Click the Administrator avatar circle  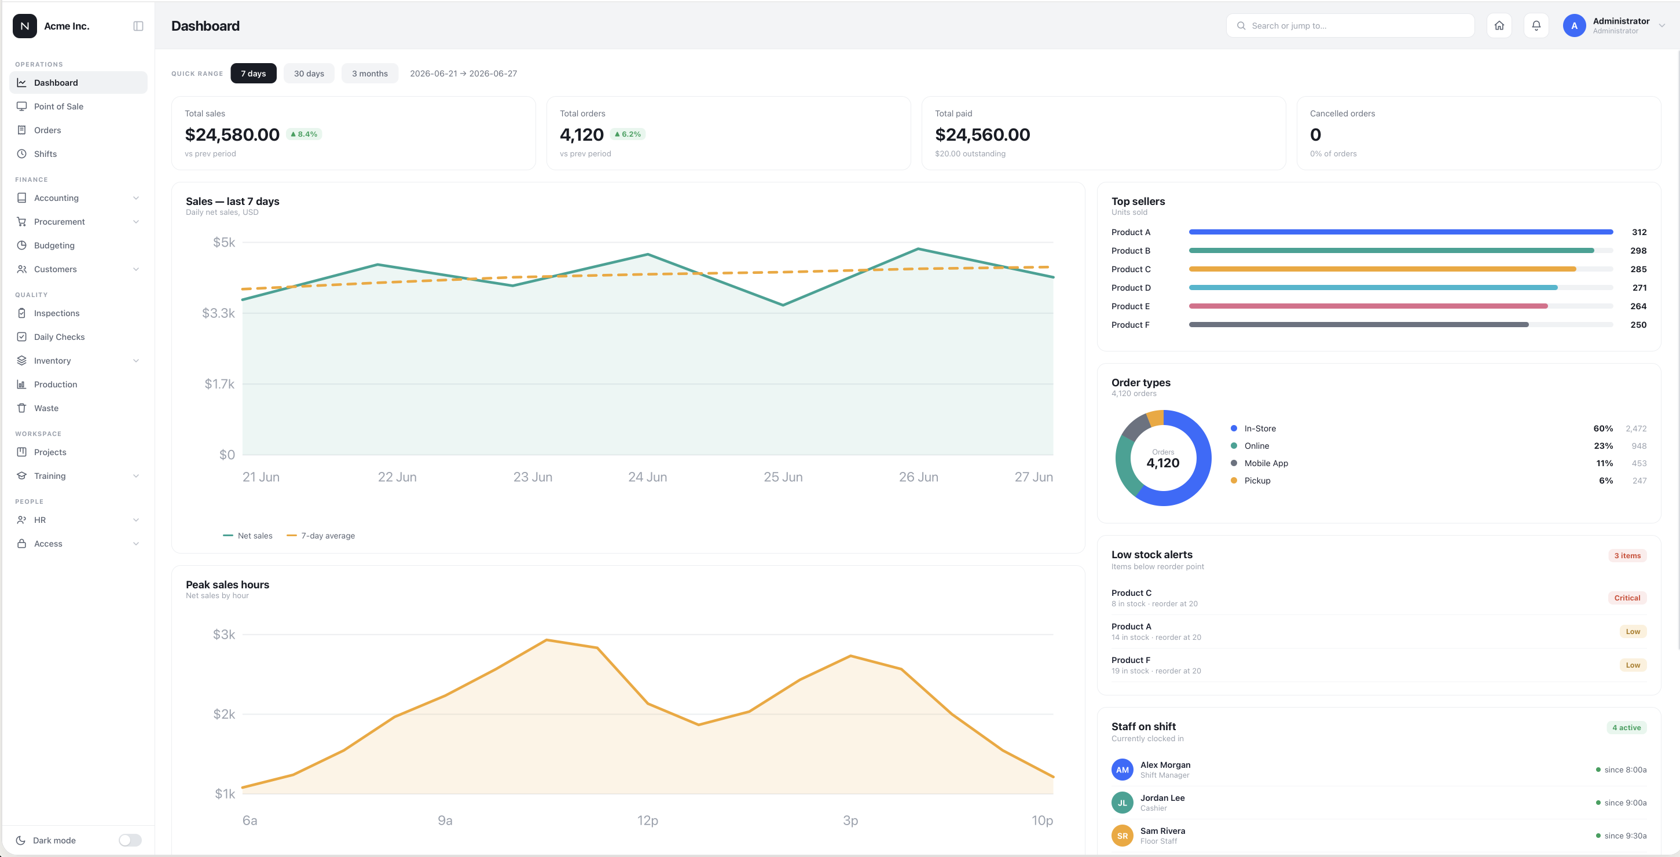point(1574,26)
